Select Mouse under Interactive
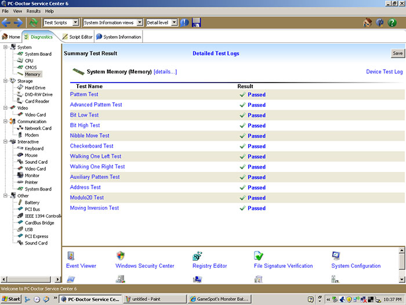This screenshot has height=305, width=406. click(x=31, y=155)
